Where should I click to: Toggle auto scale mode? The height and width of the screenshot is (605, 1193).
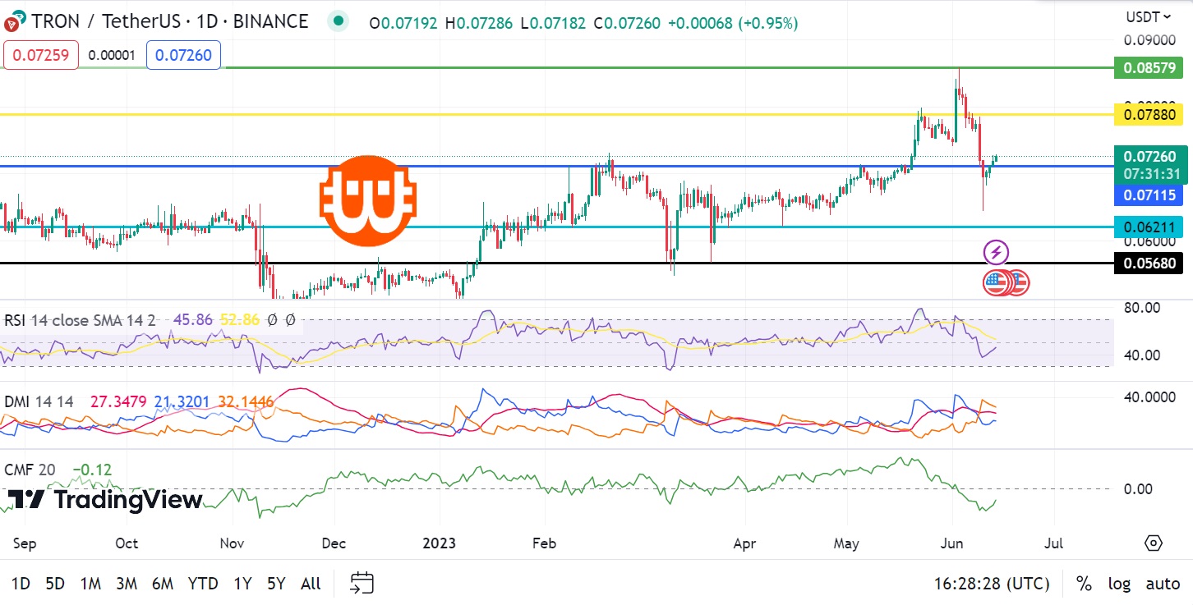tap(1163, 584)
